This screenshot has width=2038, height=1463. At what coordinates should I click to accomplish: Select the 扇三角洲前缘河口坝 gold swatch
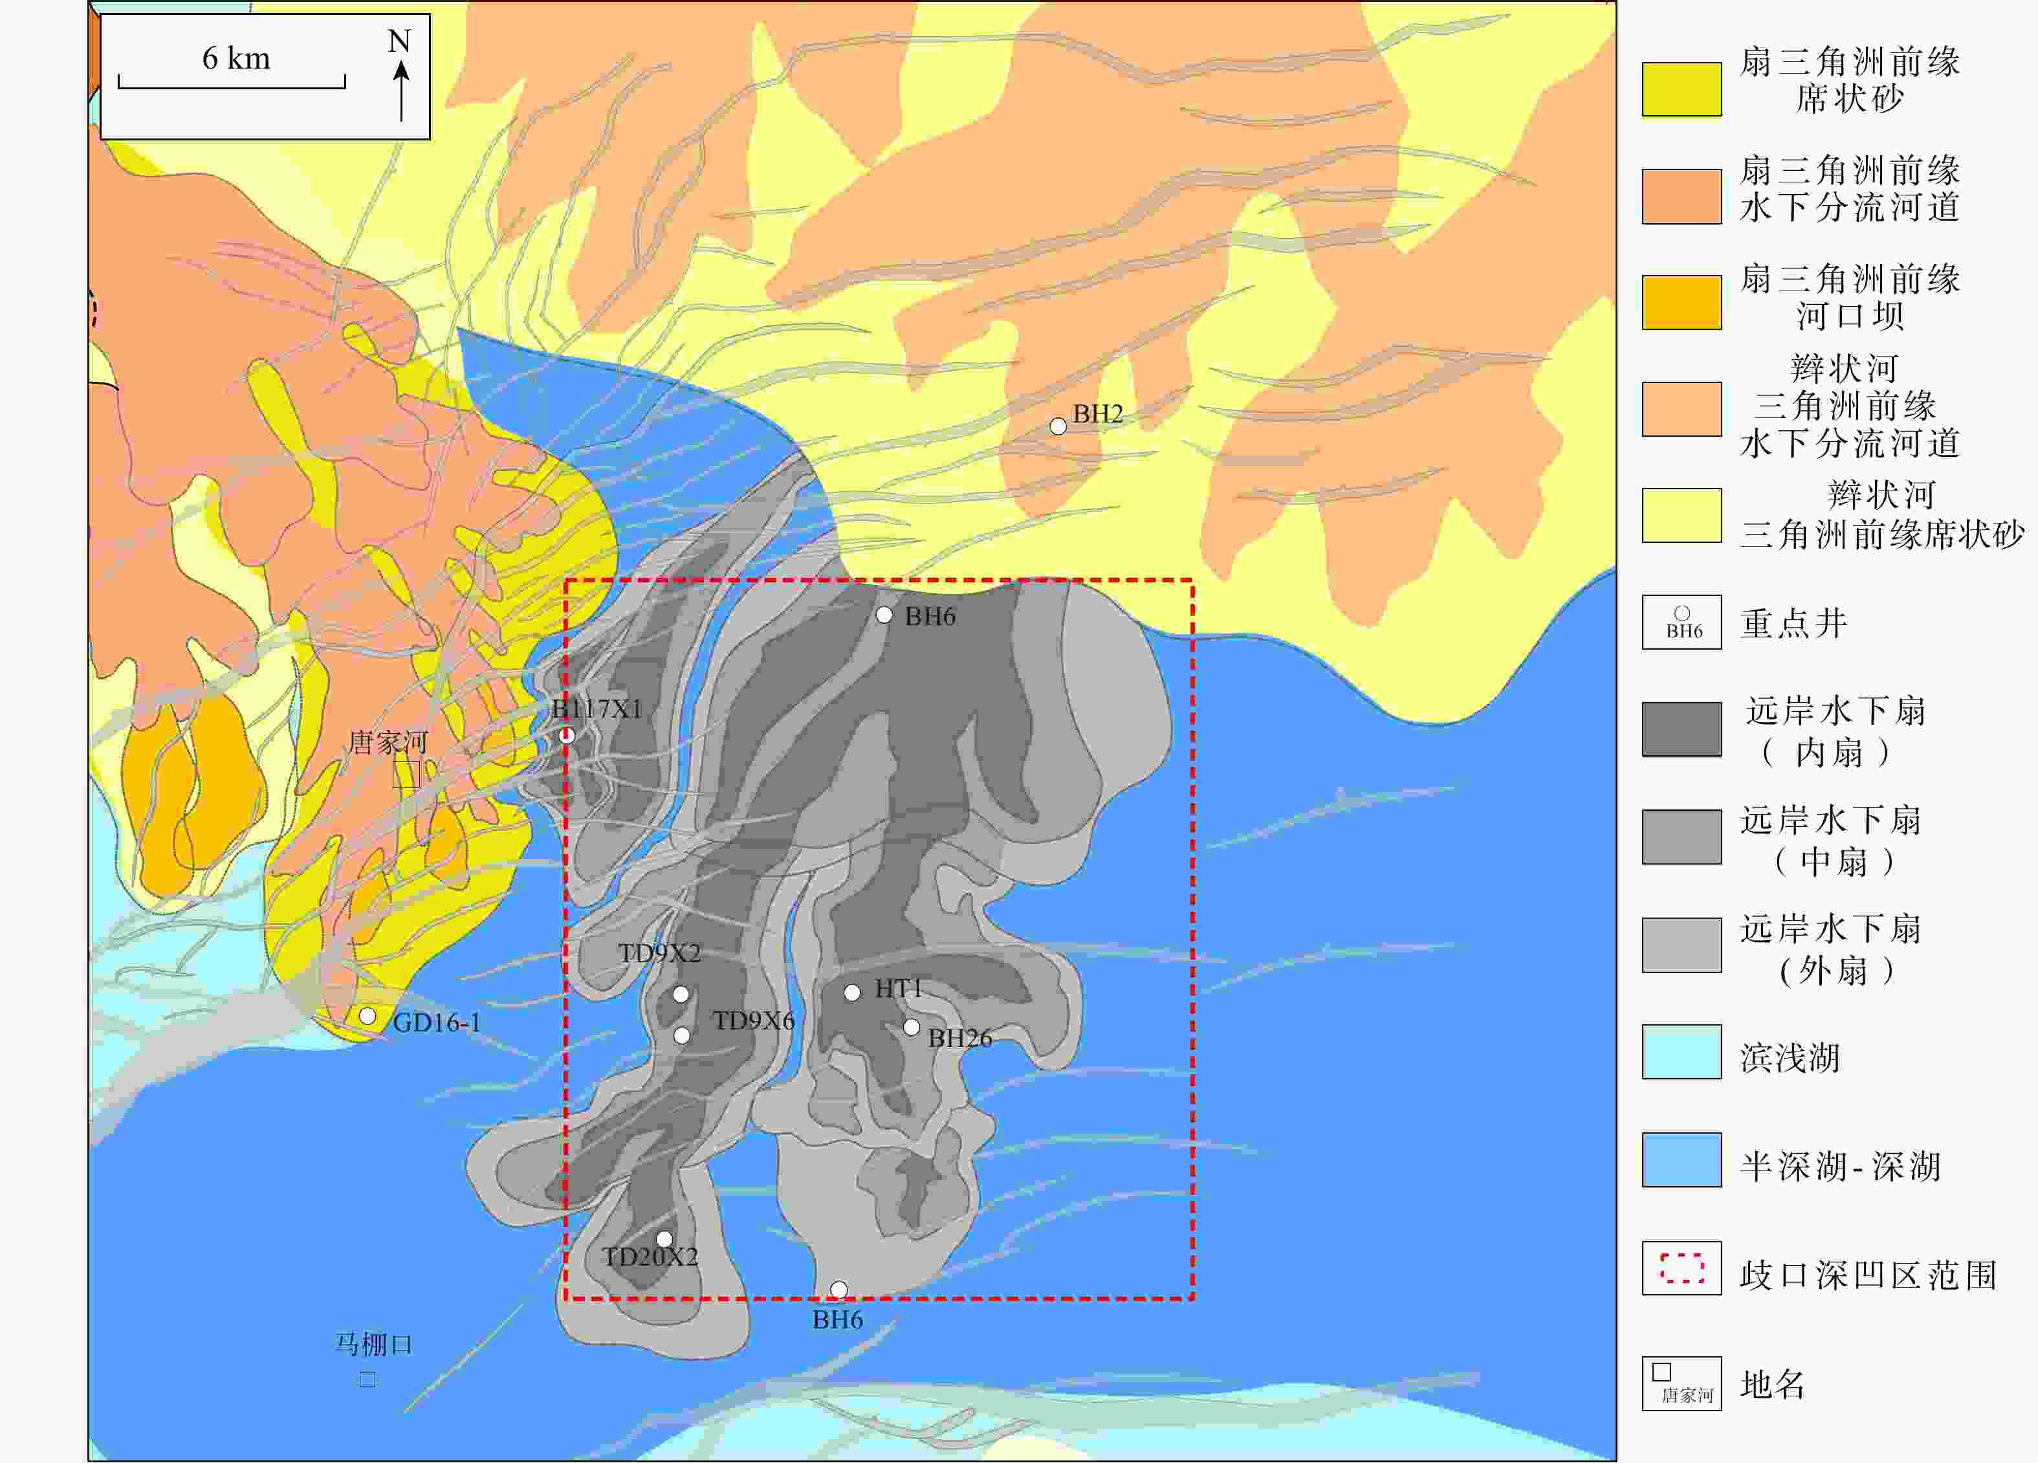[1682, 302]
